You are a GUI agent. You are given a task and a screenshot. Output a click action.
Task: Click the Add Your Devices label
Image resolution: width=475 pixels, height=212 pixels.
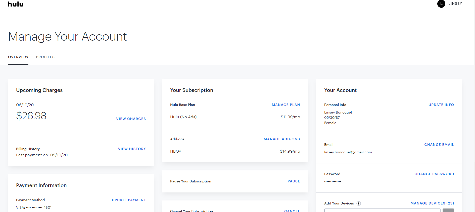pos(339,203)
